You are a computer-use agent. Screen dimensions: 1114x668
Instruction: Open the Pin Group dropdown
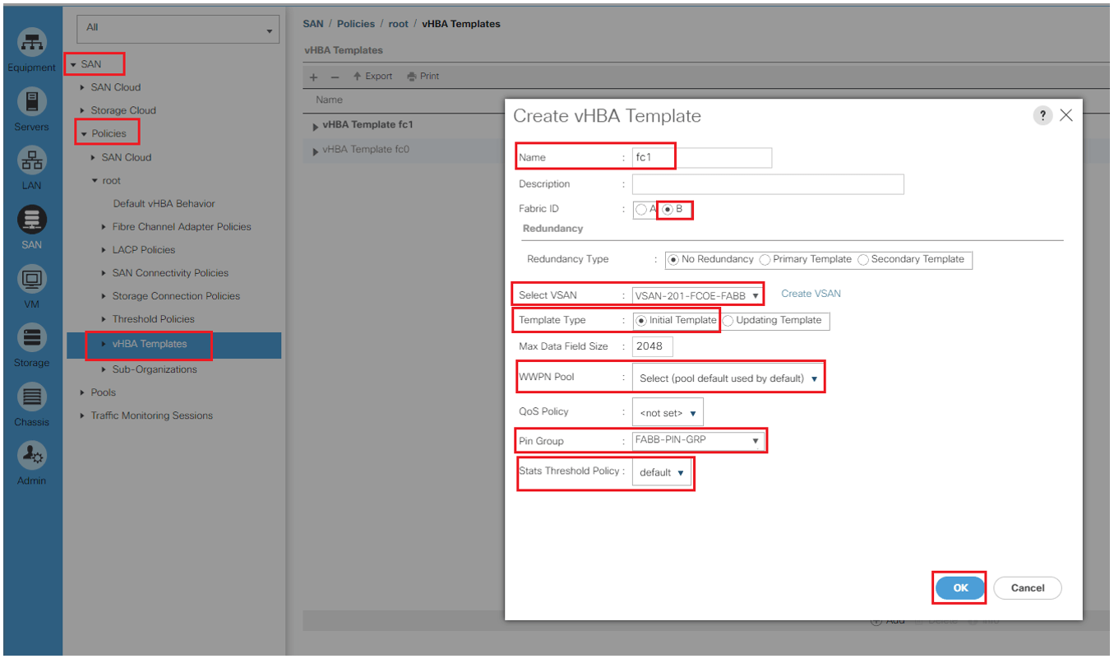click(x=697, y=441)
